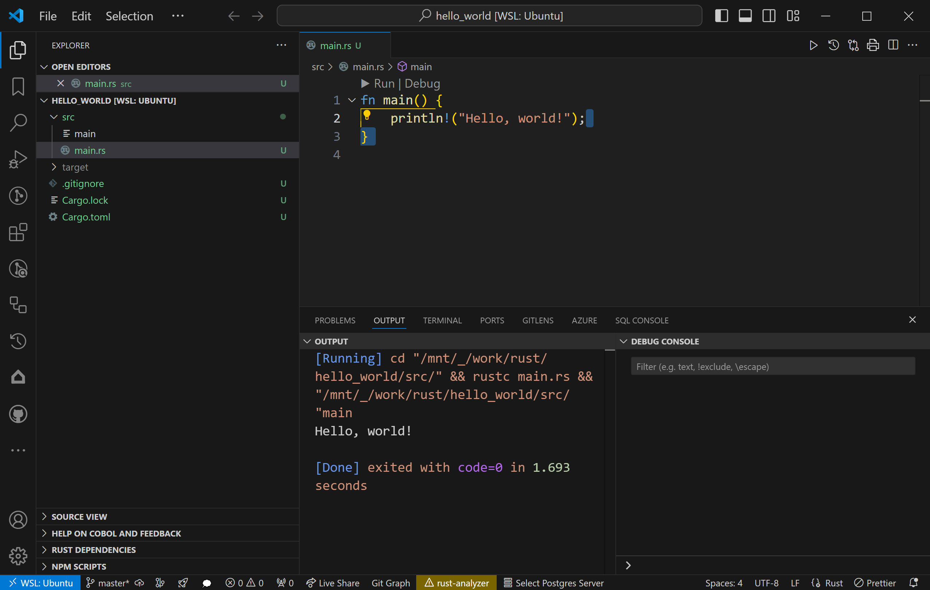Switch to the TERMINAL tab

[x=442, y=320]
